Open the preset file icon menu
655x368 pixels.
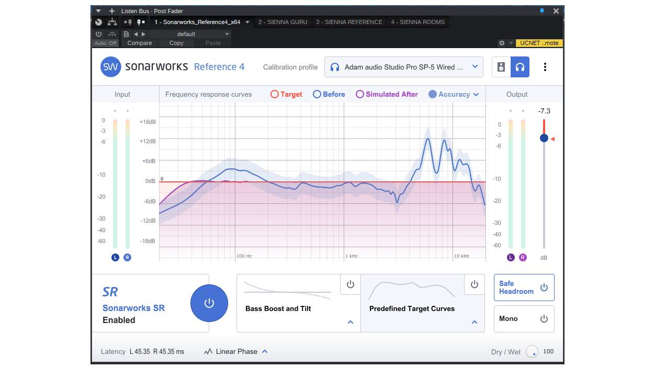126,34
